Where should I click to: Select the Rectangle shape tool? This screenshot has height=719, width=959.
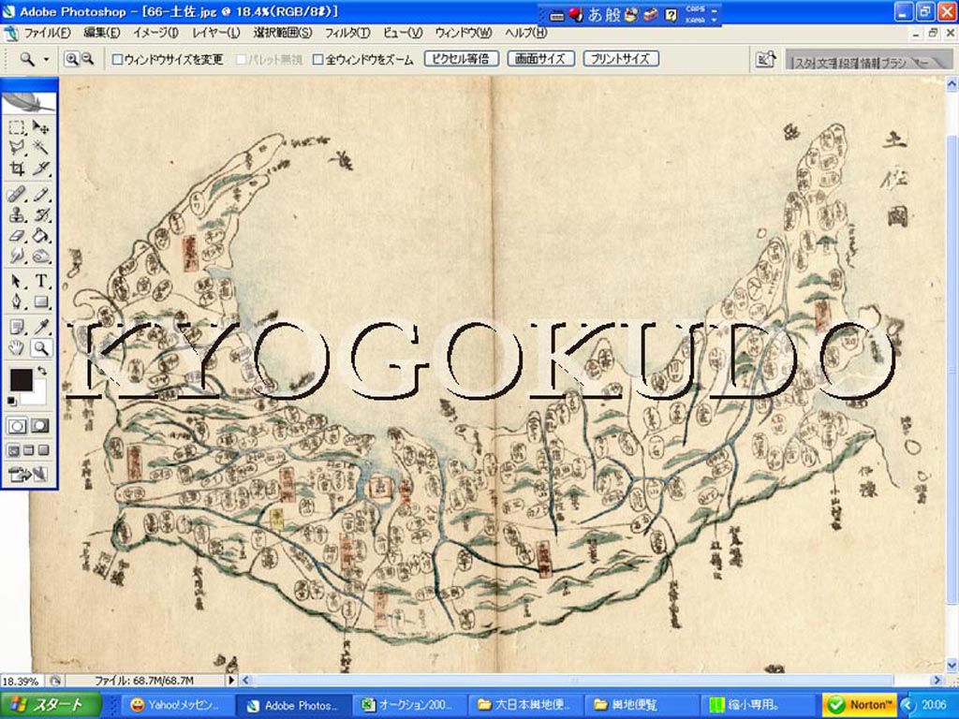coord(40,301)
